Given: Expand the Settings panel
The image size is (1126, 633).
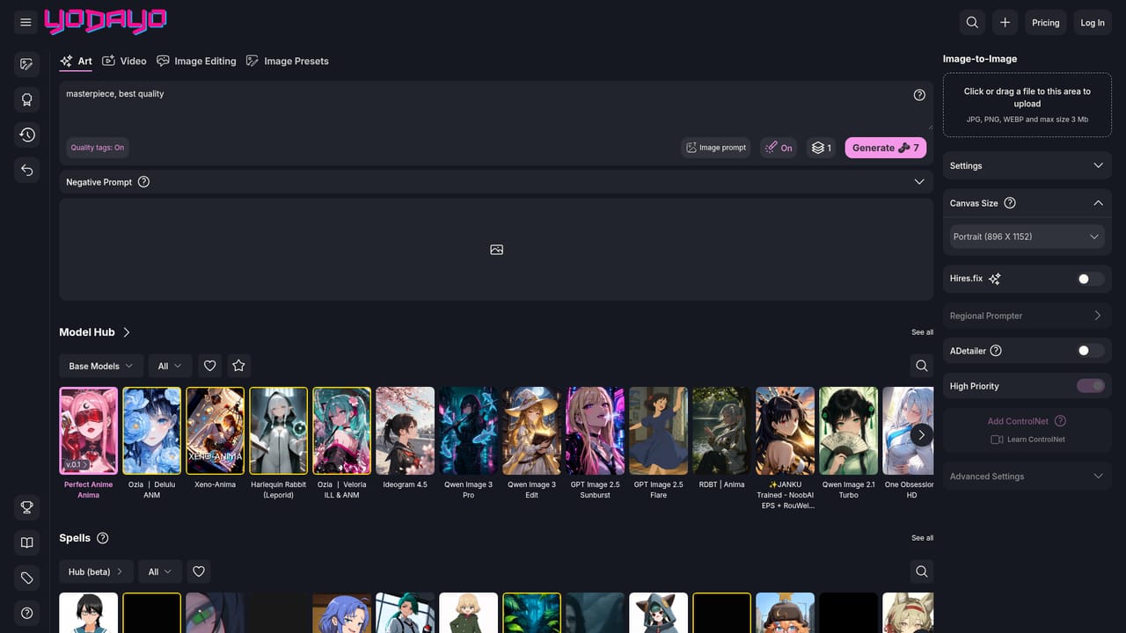Looking at the screenshot, I should click(x=1027, y=165).
